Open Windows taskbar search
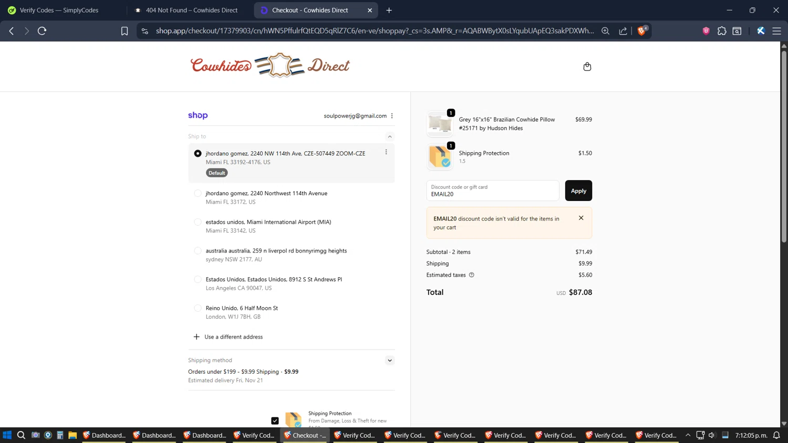 point(21,435)
